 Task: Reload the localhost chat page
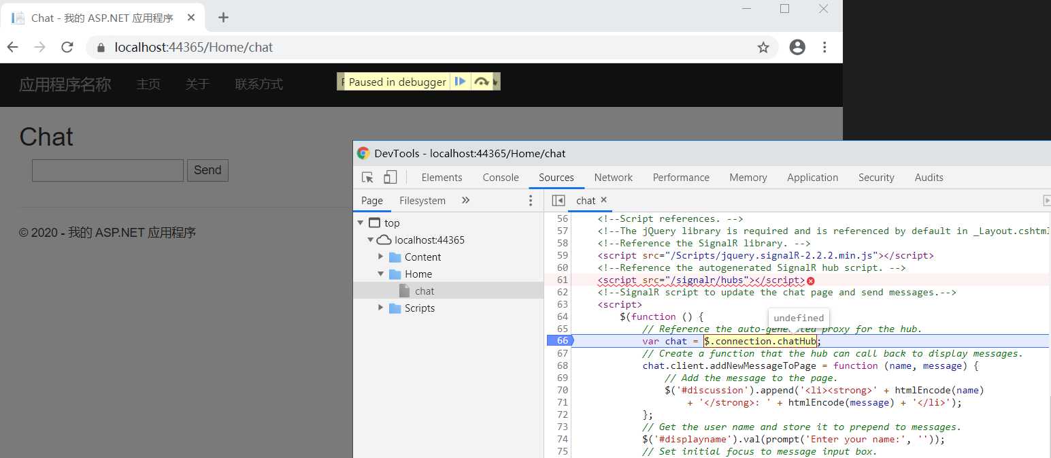tap(67, 47)
